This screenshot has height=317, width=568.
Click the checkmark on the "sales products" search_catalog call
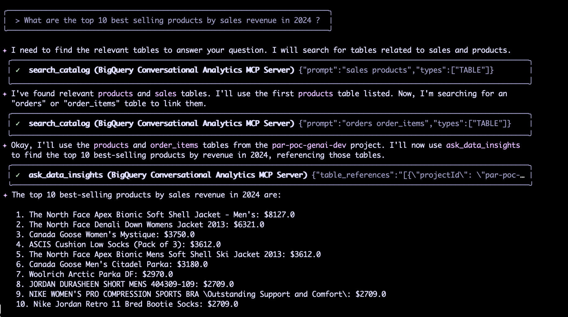coord(18,70)
